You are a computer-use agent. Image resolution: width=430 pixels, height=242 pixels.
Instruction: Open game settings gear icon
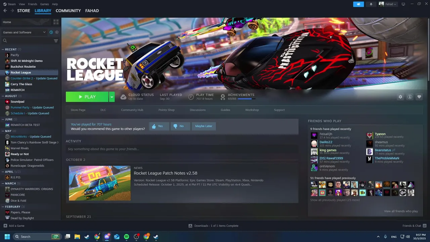point(400,97)
